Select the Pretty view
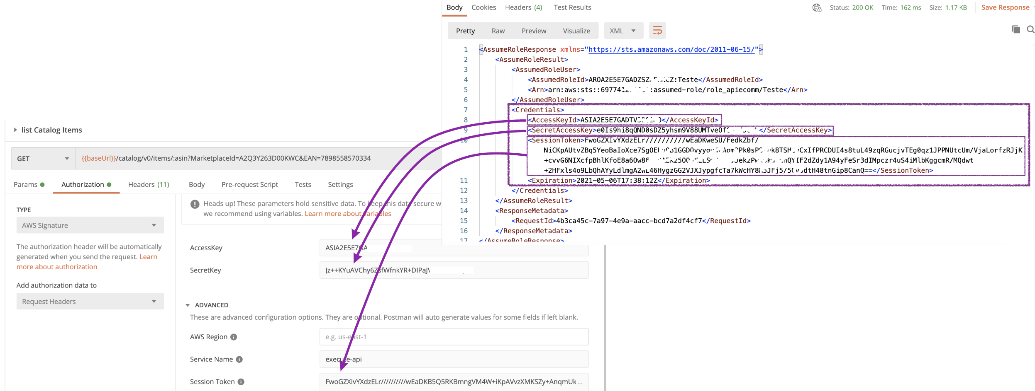 point(465,31)
